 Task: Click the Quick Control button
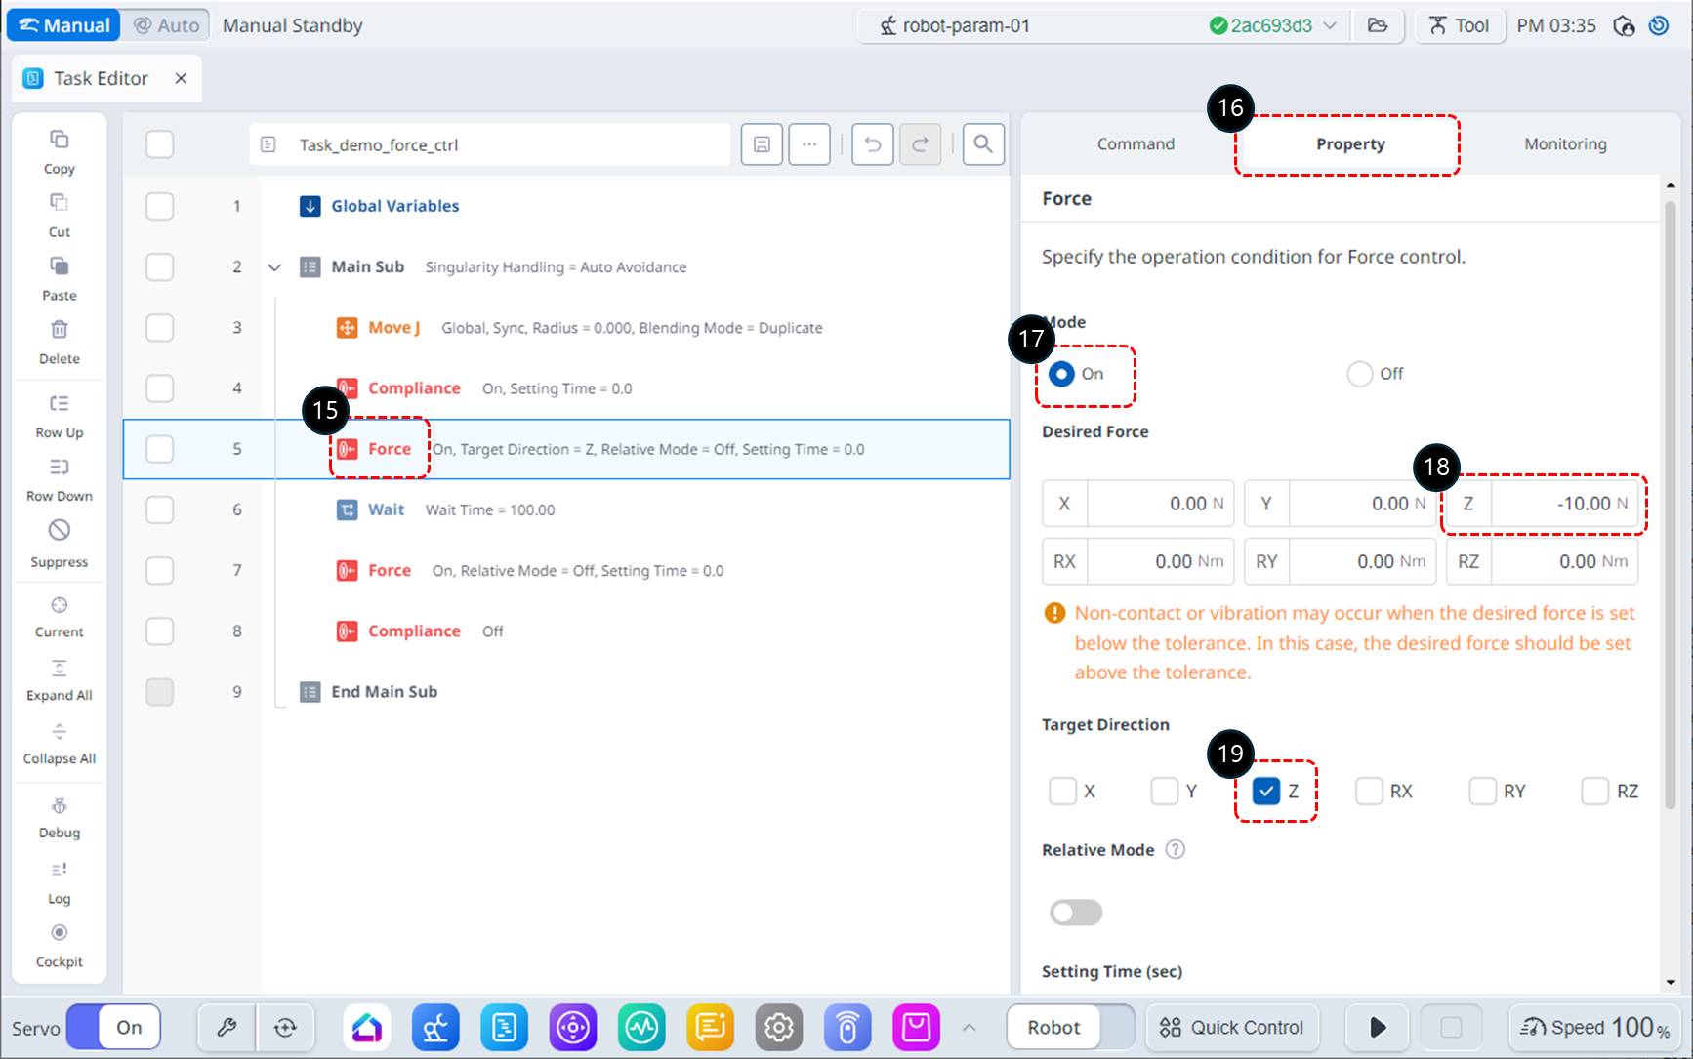coord(1231,1027)
